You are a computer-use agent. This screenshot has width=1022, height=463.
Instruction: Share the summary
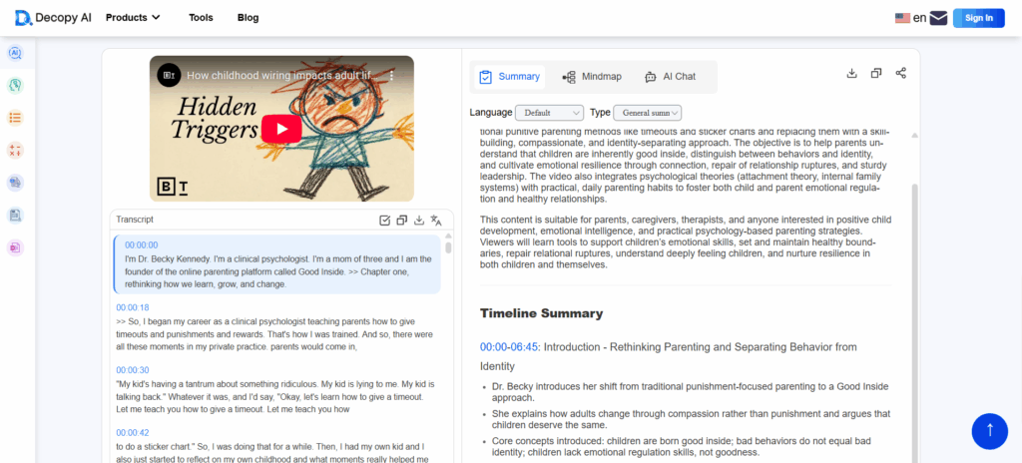coord(901,73)
